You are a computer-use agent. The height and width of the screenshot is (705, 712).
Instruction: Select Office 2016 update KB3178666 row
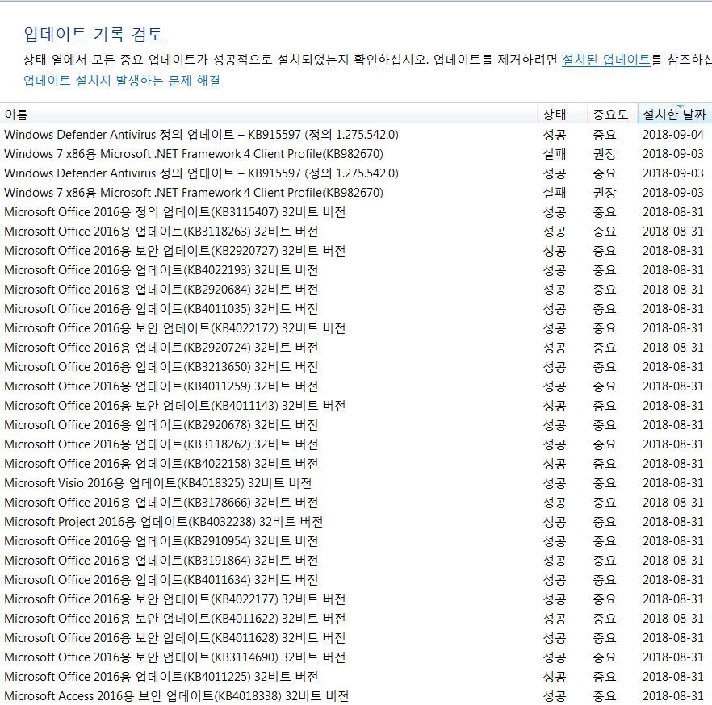(x=356, y=503)
